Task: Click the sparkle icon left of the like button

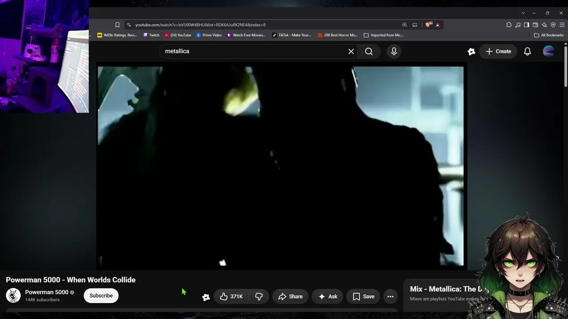Action: coord(206,297)
